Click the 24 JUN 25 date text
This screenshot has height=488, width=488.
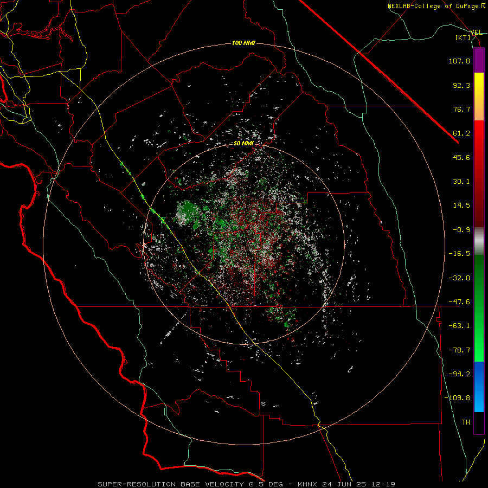[x=344, y=484]
